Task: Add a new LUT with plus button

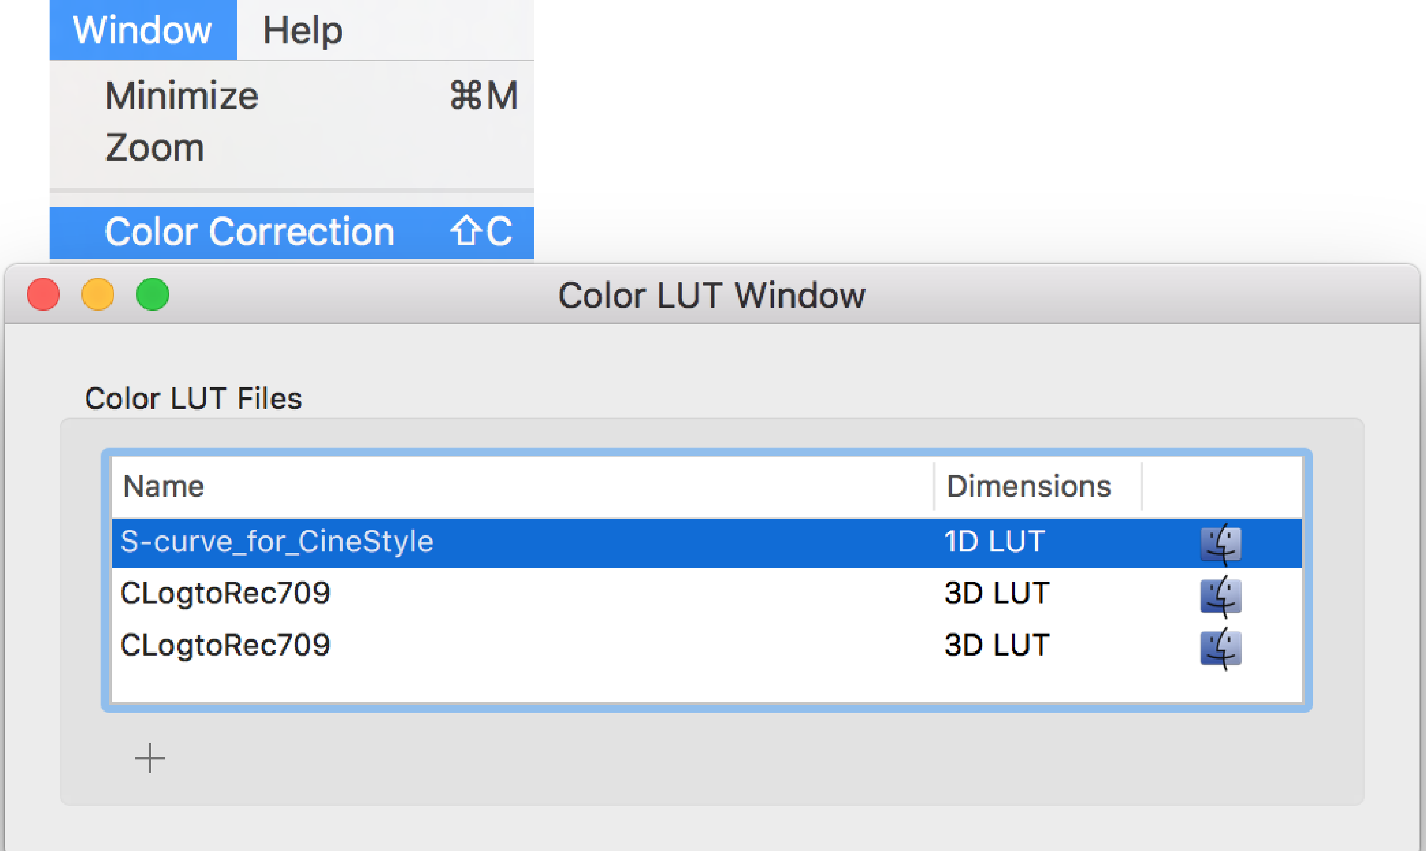Action: point(150,758)
